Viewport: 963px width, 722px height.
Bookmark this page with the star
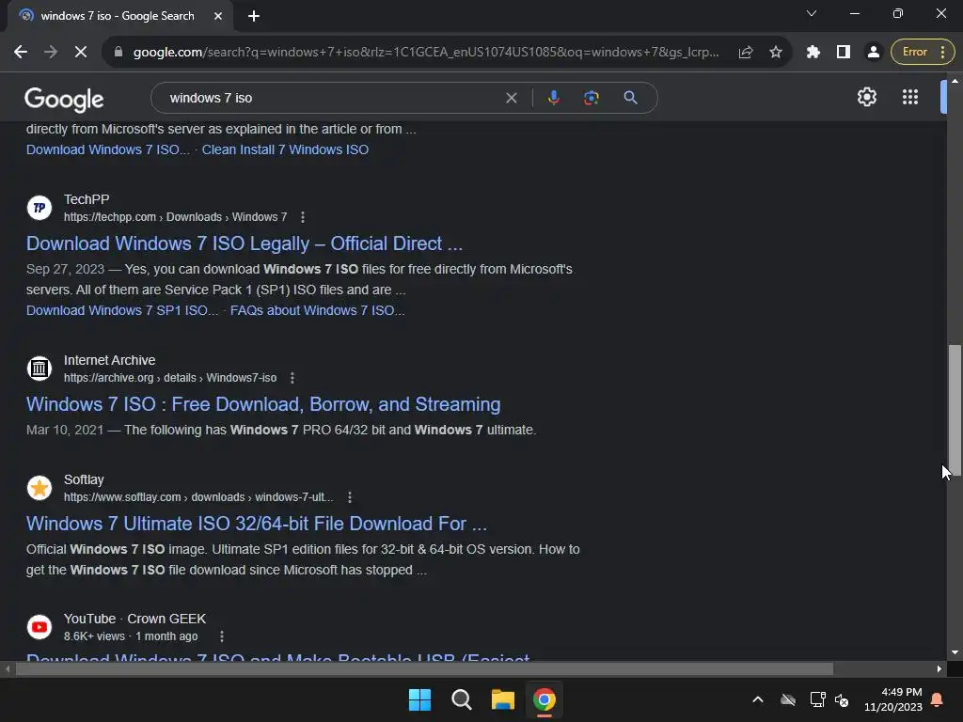[x=776, y=53]
